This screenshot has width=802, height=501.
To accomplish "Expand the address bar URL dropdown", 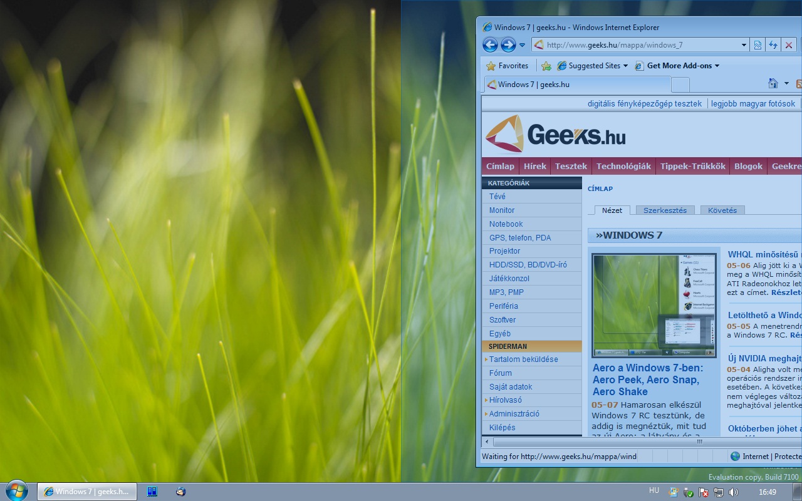I will (744, 45).
